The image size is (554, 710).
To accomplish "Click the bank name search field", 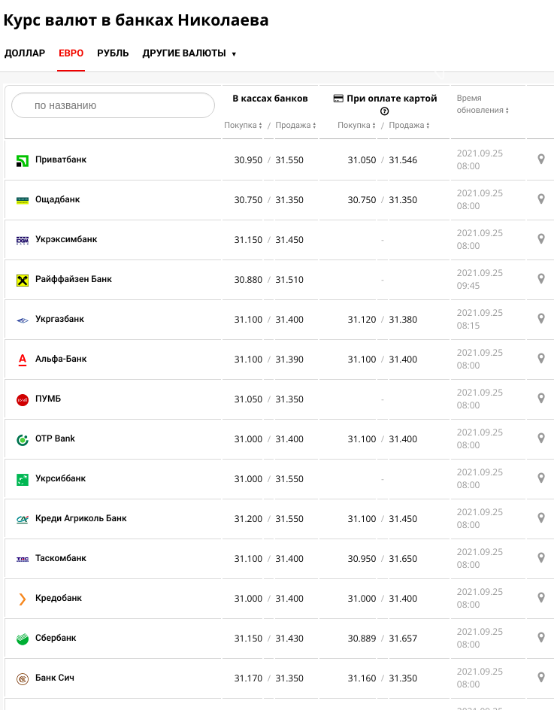I will pyautogui.click(x=114, y=105).
